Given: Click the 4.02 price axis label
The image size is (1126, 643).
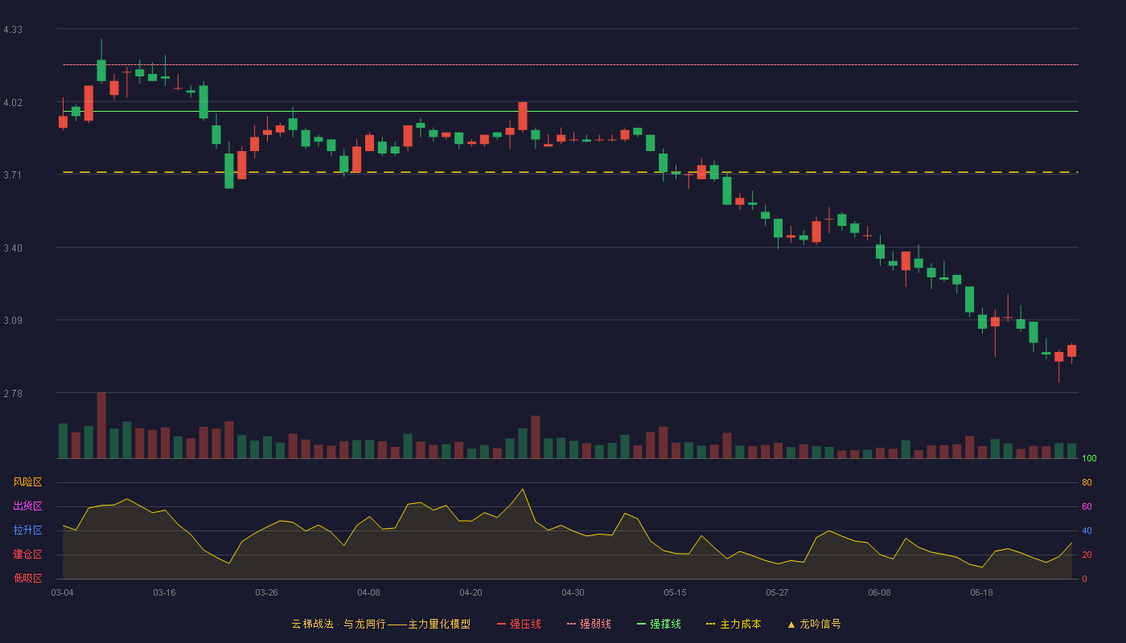Looking at the screenshot, I should coord(13,103).
